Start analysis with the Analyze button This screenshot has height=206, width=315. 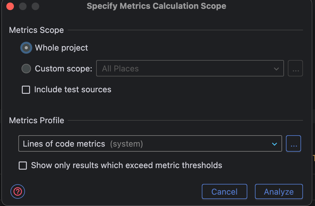pos(279,191)
